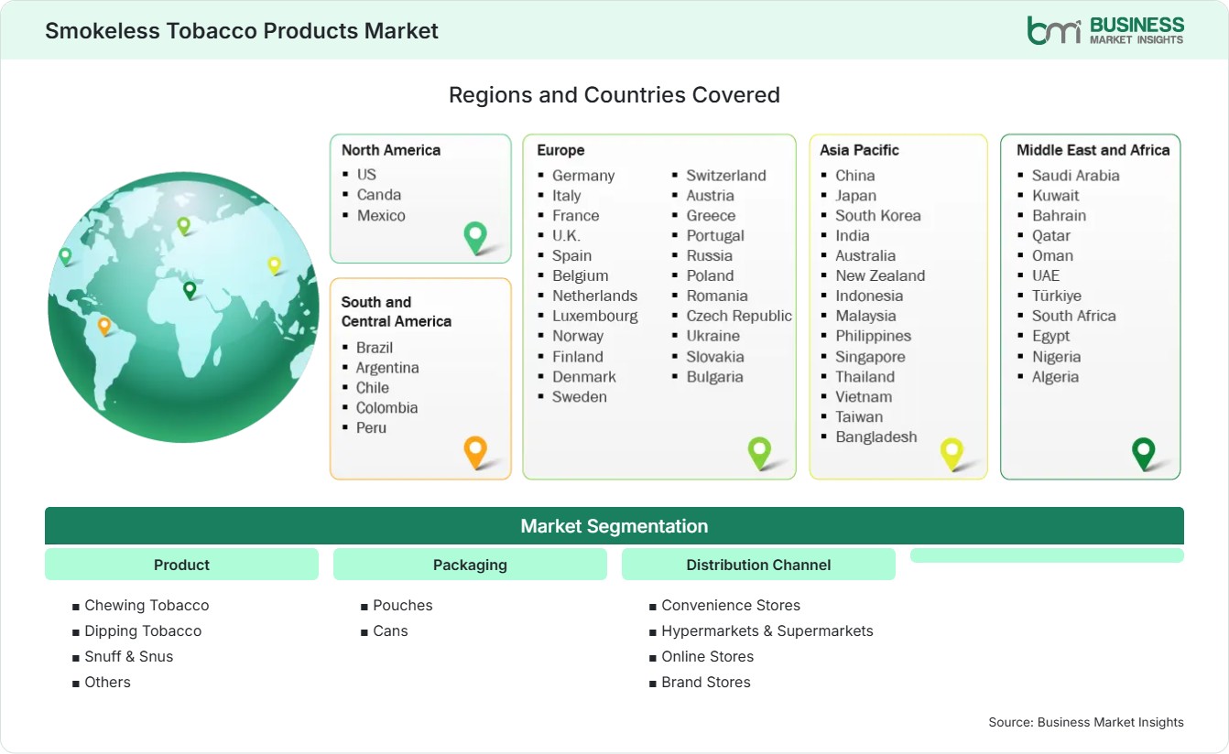Click 'Canda' in North America list

(x=379, y=194)
